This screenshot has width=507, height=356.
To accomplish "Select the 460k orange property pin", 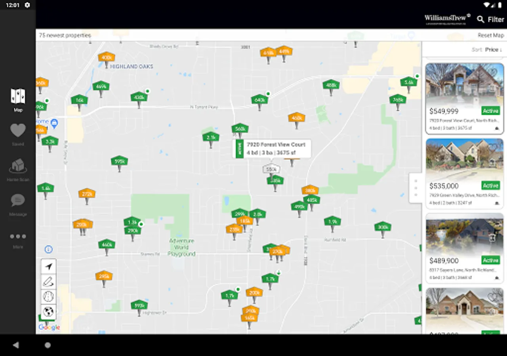I will (296, 117).
